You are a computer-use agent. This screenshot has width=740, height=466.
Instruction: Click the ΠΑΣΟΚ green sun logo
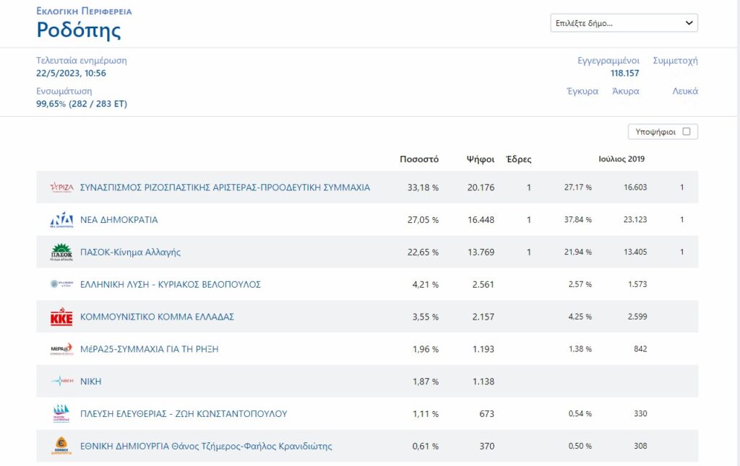61,252
